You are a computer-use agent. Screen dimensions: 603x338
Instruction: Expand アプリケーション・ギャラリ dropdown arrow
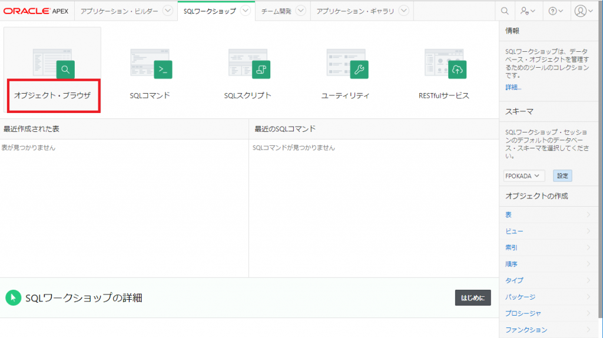coord(403,11)
